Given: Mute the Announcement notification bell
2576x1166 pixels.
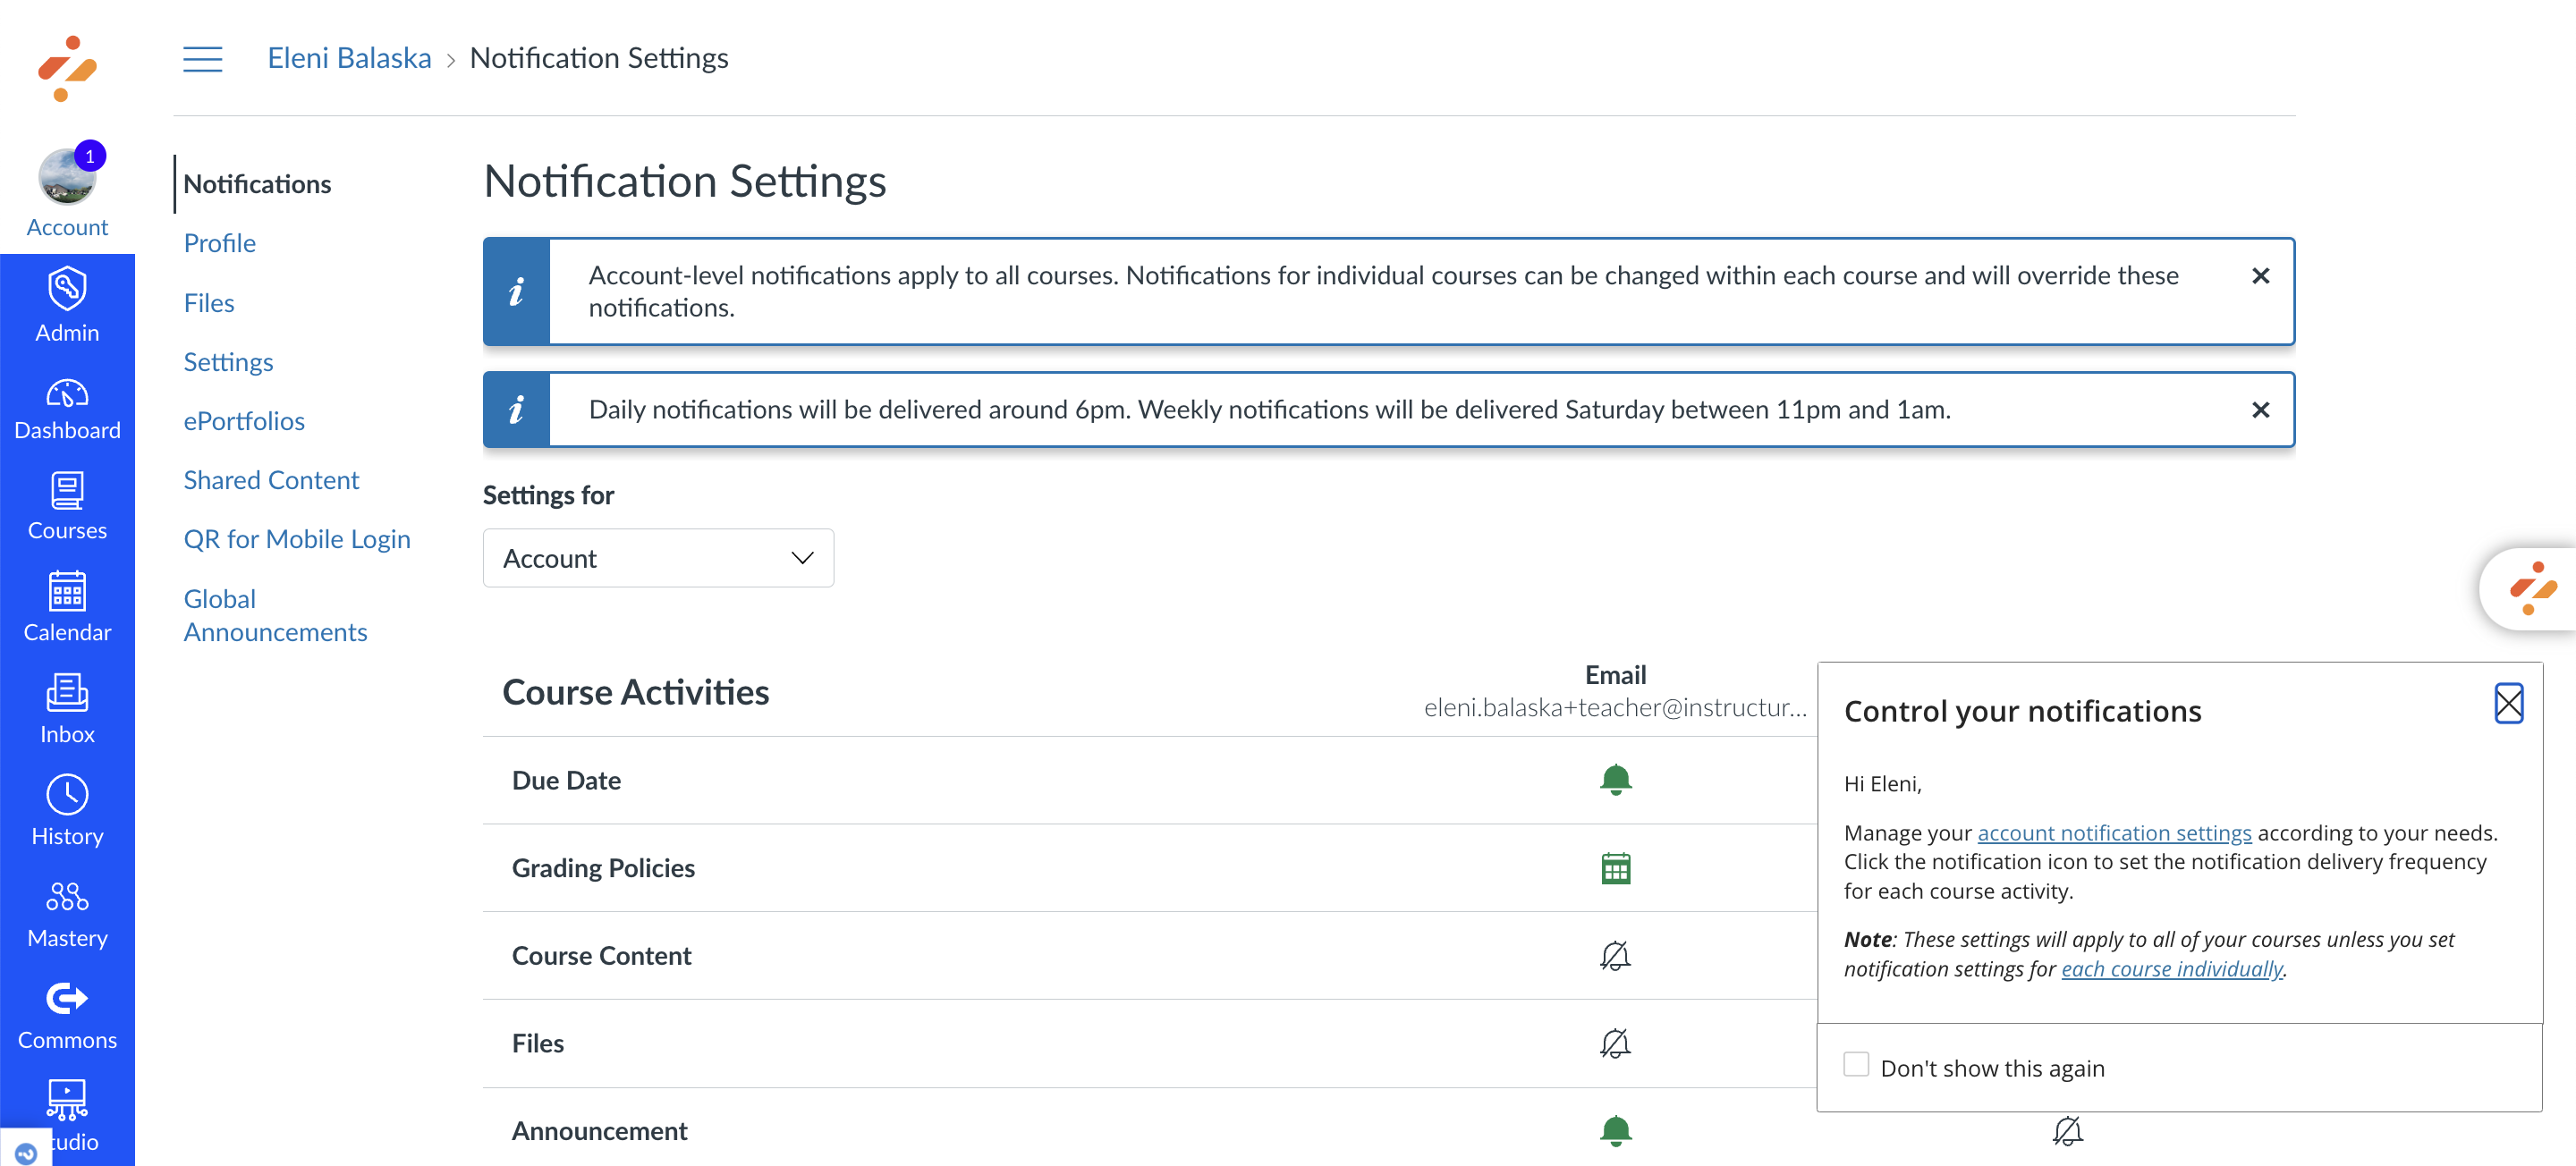Looking at the screenshot, I should (1616, 1130).
